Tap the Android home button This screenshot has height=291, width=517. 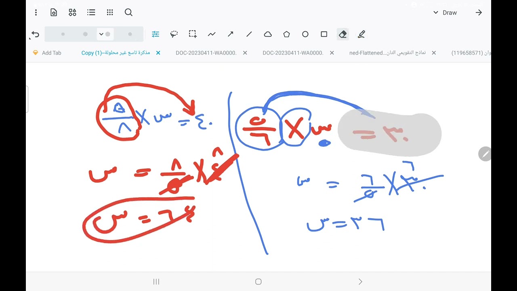[258, 282]
